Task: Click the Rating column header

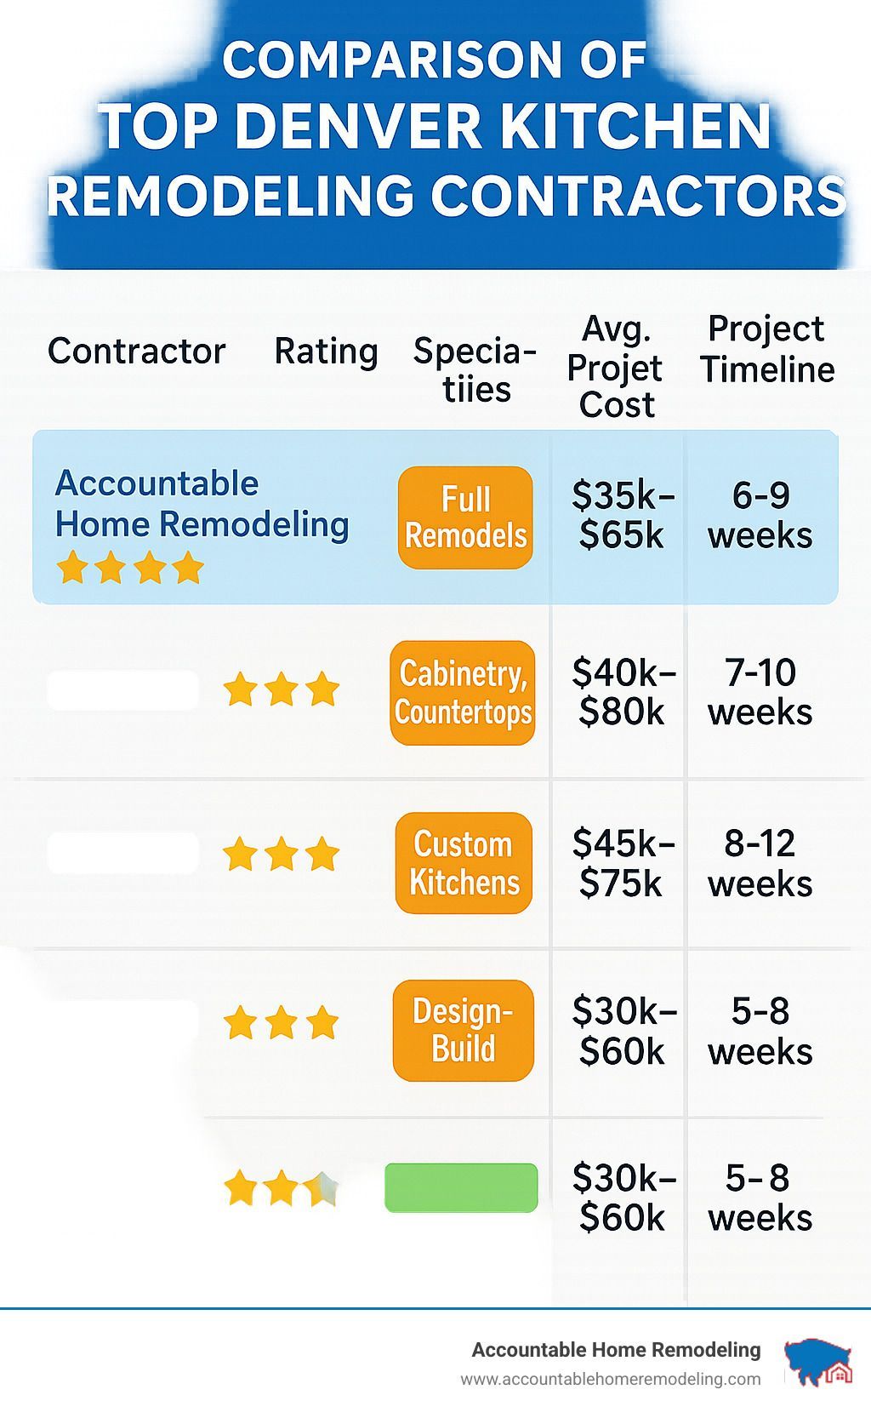Action: 326,351
